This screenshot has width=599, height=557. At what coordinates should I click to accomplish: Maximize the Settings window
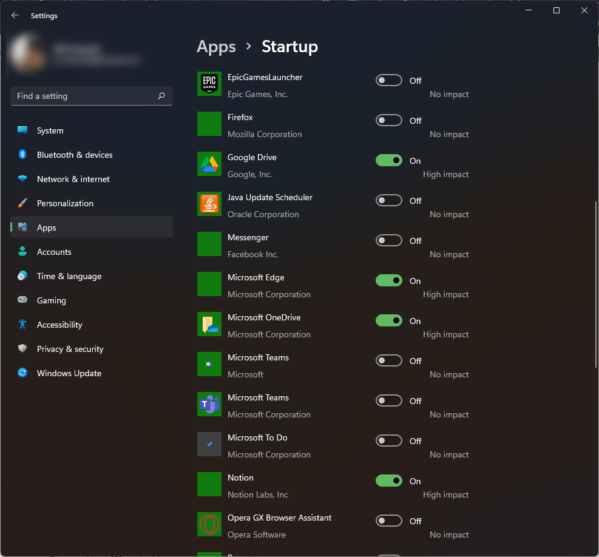pyautogui.click(x=557, y=10)
